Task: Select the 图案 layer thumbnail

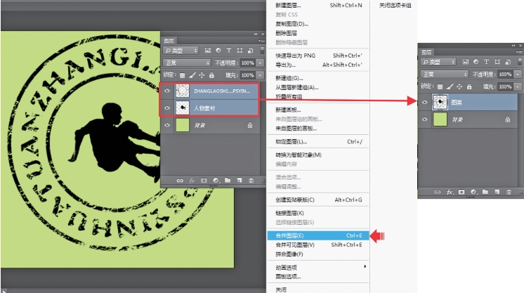Action: (x=440, y=102)
